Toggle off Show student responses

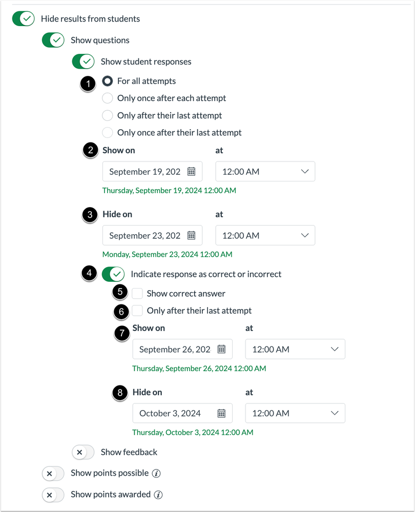84,62
